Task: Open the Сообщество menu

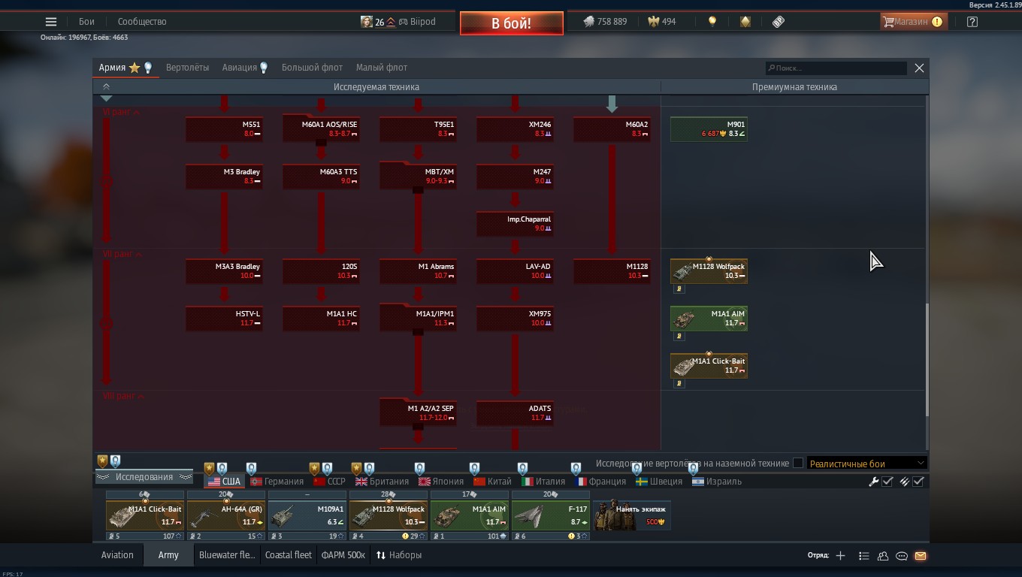Action: point(142,22)
